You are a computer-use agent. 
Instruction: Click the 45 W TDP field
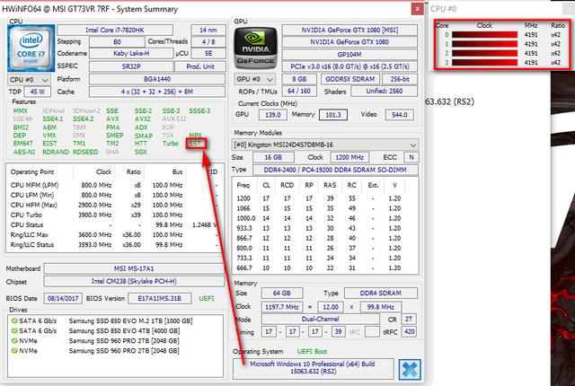point(37,92)
